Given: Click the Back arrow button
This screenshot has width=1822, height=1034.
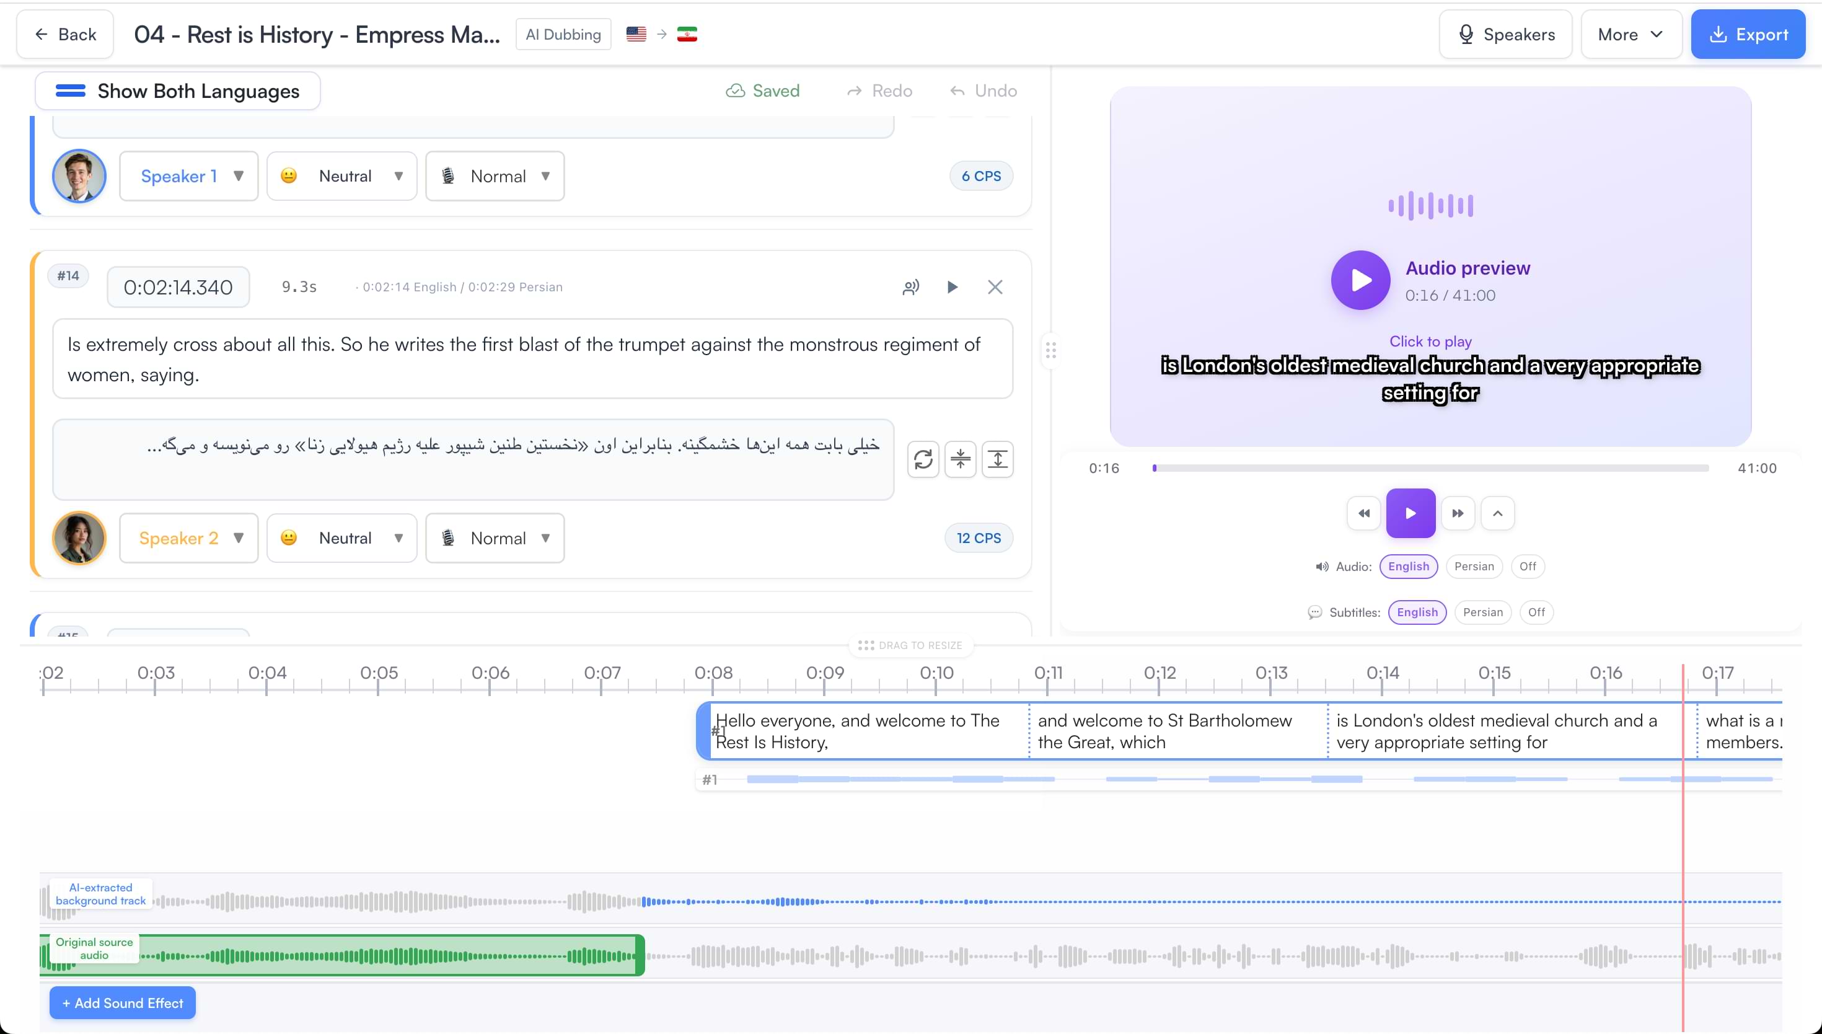Looking at the screenshot, I should coord(65,34).
